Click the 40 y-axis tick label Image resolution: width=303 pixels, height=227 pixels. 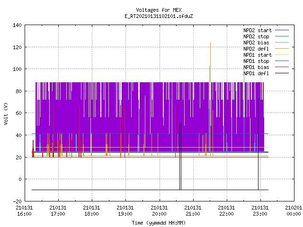(x=18, y=135)
